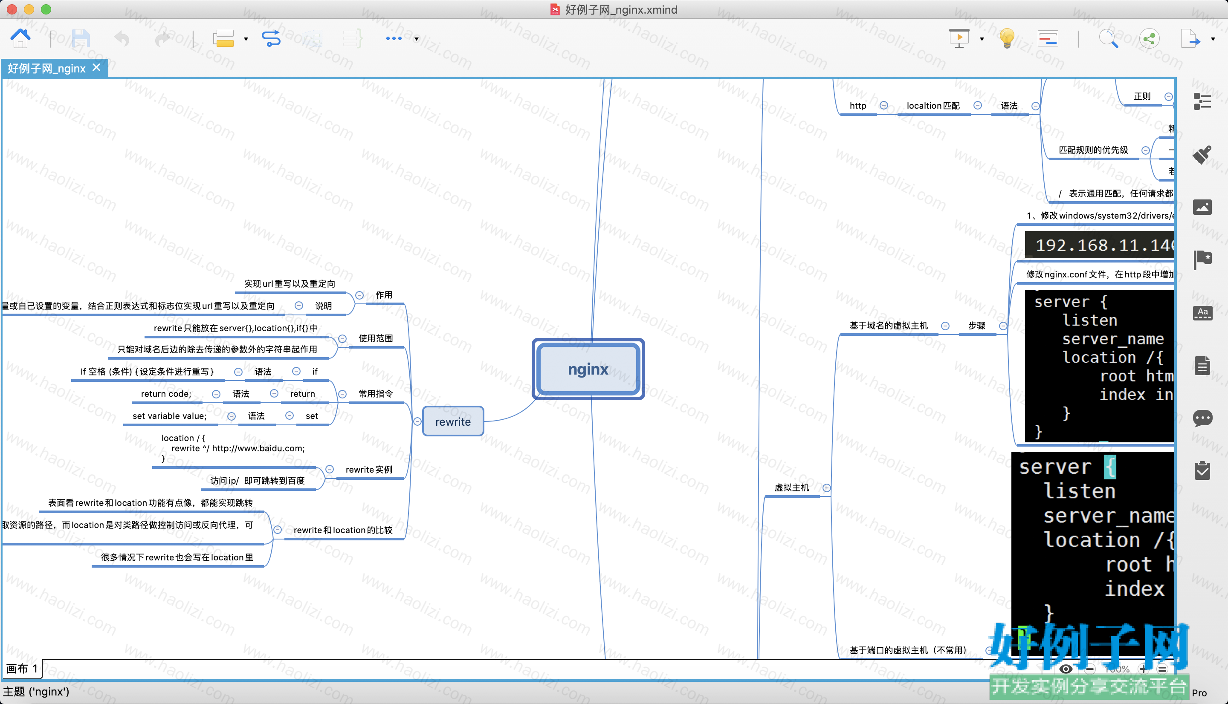Collapse the localtion匹配 topic
This screenshot has width=1228, height=704.
point(977,105)
